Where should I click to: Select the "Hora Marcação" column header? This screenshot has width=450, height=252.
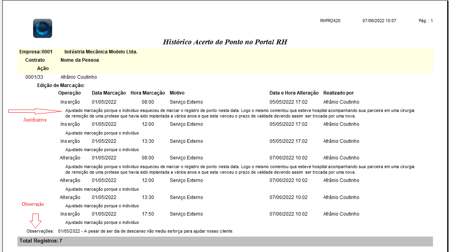148,93
